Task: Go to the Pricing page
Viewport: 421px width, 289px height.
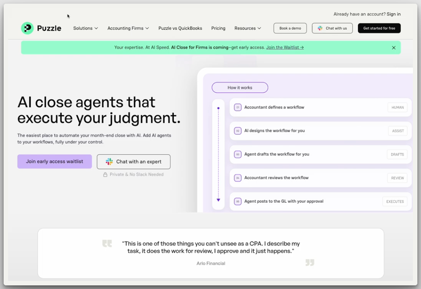Action: click(218, 28)
